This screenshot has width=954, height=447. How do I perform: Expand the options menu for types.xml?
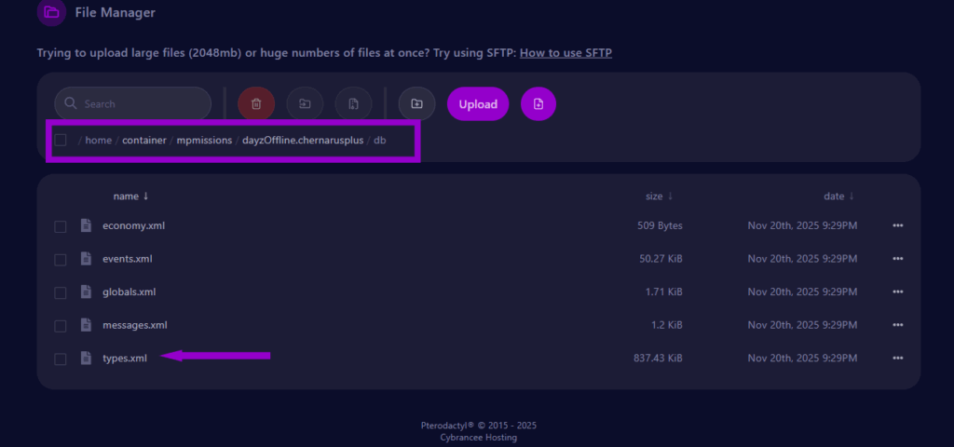898,358
